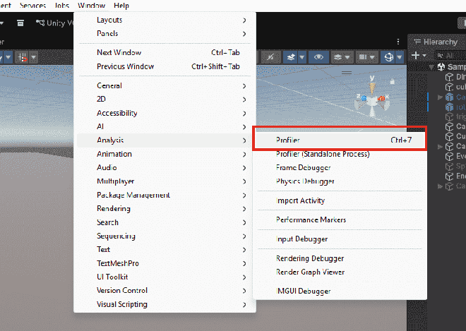This screenshot has width=466, height=331.
Task: Click the Hierarchy search field
Action: coord(451,56)
